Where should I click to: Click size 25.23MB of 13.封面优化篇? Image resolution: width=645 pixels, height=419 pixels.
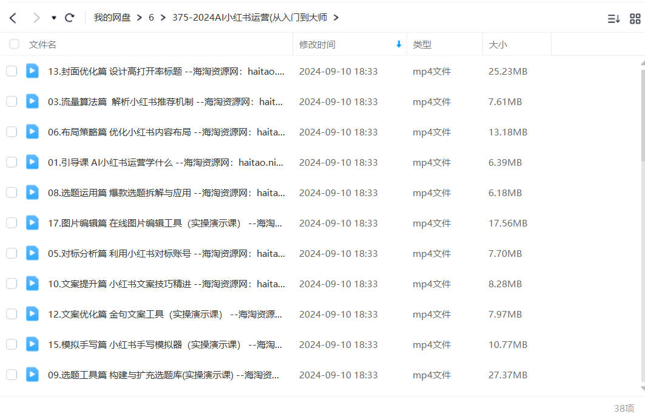tap(508, 71)
